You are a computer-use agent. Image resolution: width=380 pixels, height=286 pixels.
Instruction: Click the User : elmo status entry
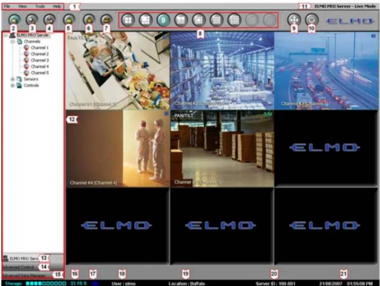coord(123,284)
